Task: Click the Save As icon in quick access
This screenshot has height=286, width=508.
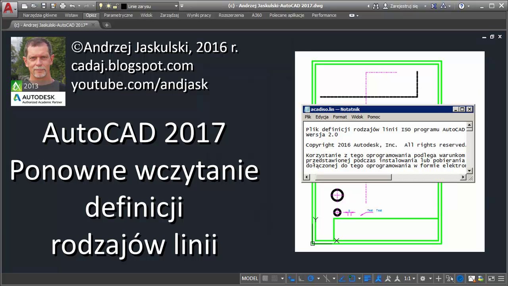Action: click(53, 6)
